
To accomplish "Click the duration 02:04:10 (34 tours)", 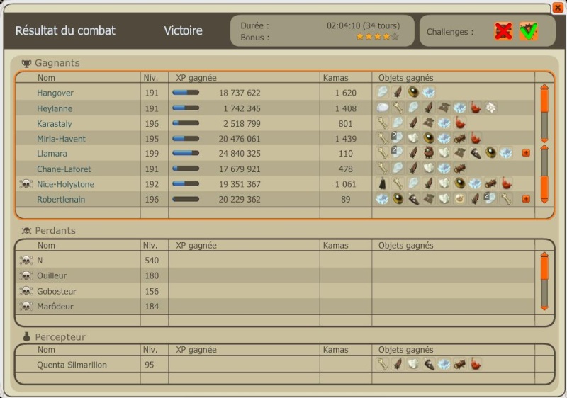I will 363,25.
